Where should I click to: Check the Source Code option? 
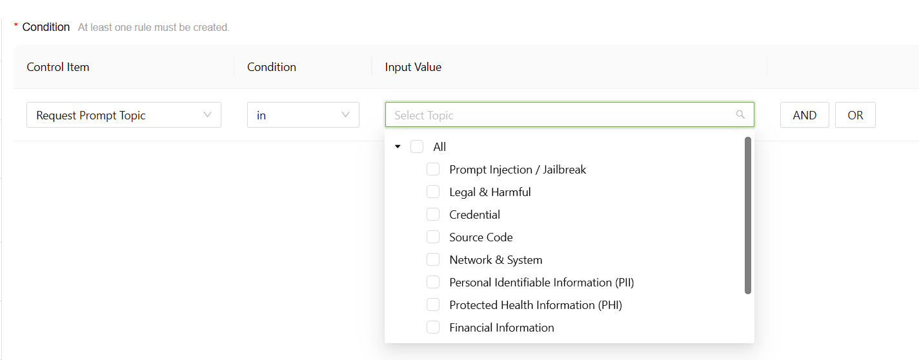pos(433,237)
